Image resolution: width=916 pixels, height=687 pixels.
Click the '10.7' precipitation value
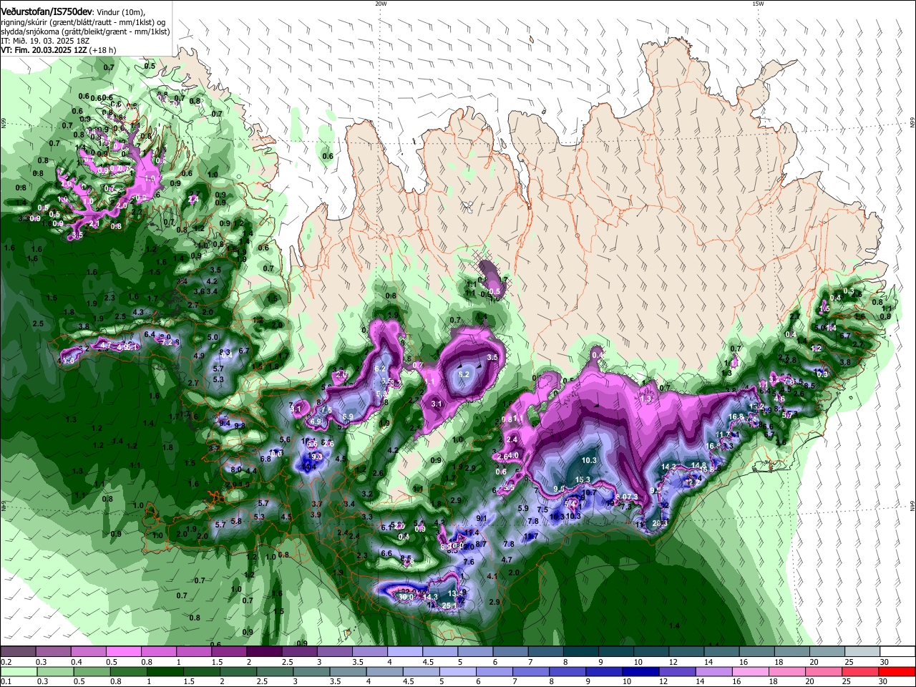tap(589, 492)
